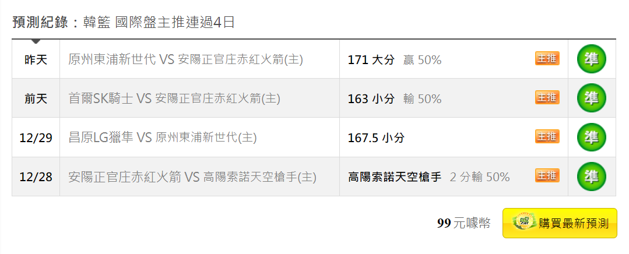Click the 主推 badge in yesterday's row
Viewport: 629px width, 254px height.
click(547, 58)
